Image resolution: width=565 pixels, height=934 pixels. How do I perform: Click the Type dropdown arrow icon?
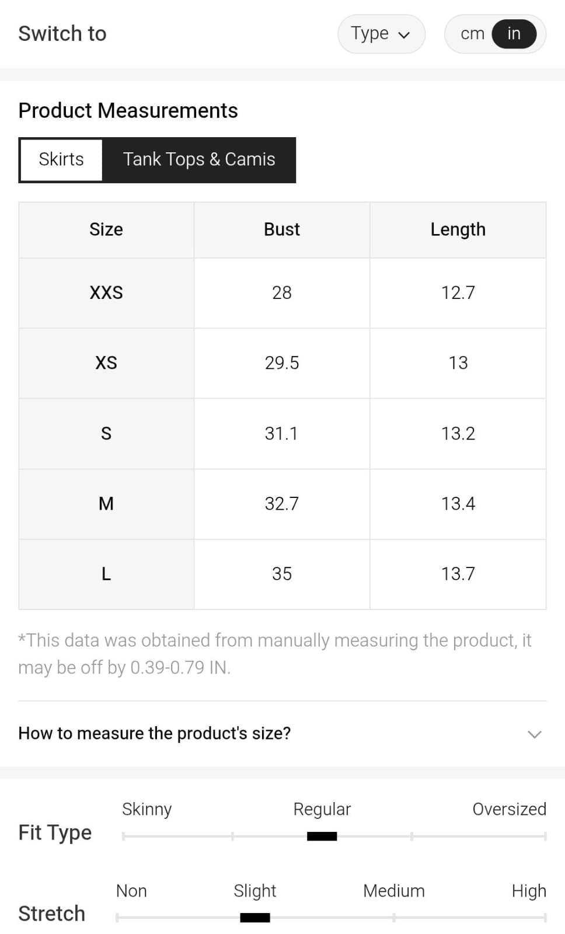(404, 35)
